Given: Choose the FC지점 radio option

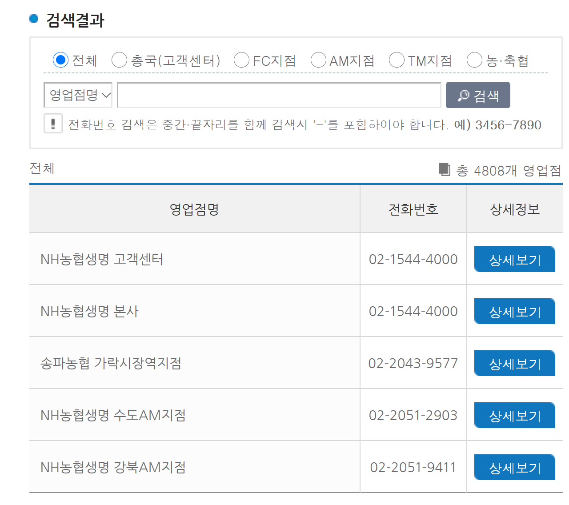Looking at the screenshot, I should point(241,60).
